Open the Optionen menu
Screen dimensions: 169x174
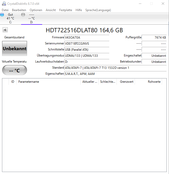point(36,10)
